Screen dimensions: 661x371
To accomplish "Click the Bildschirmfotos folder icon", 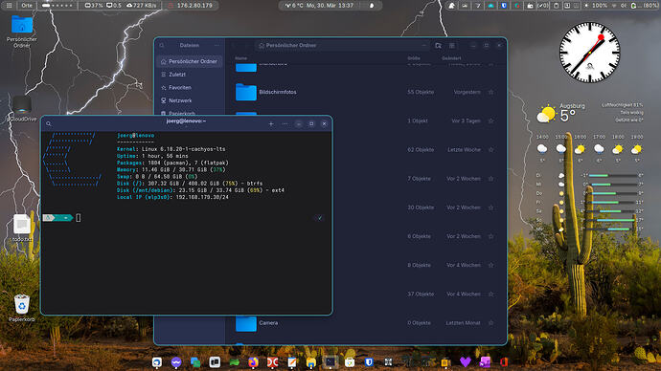I will [x=246, y=92].
